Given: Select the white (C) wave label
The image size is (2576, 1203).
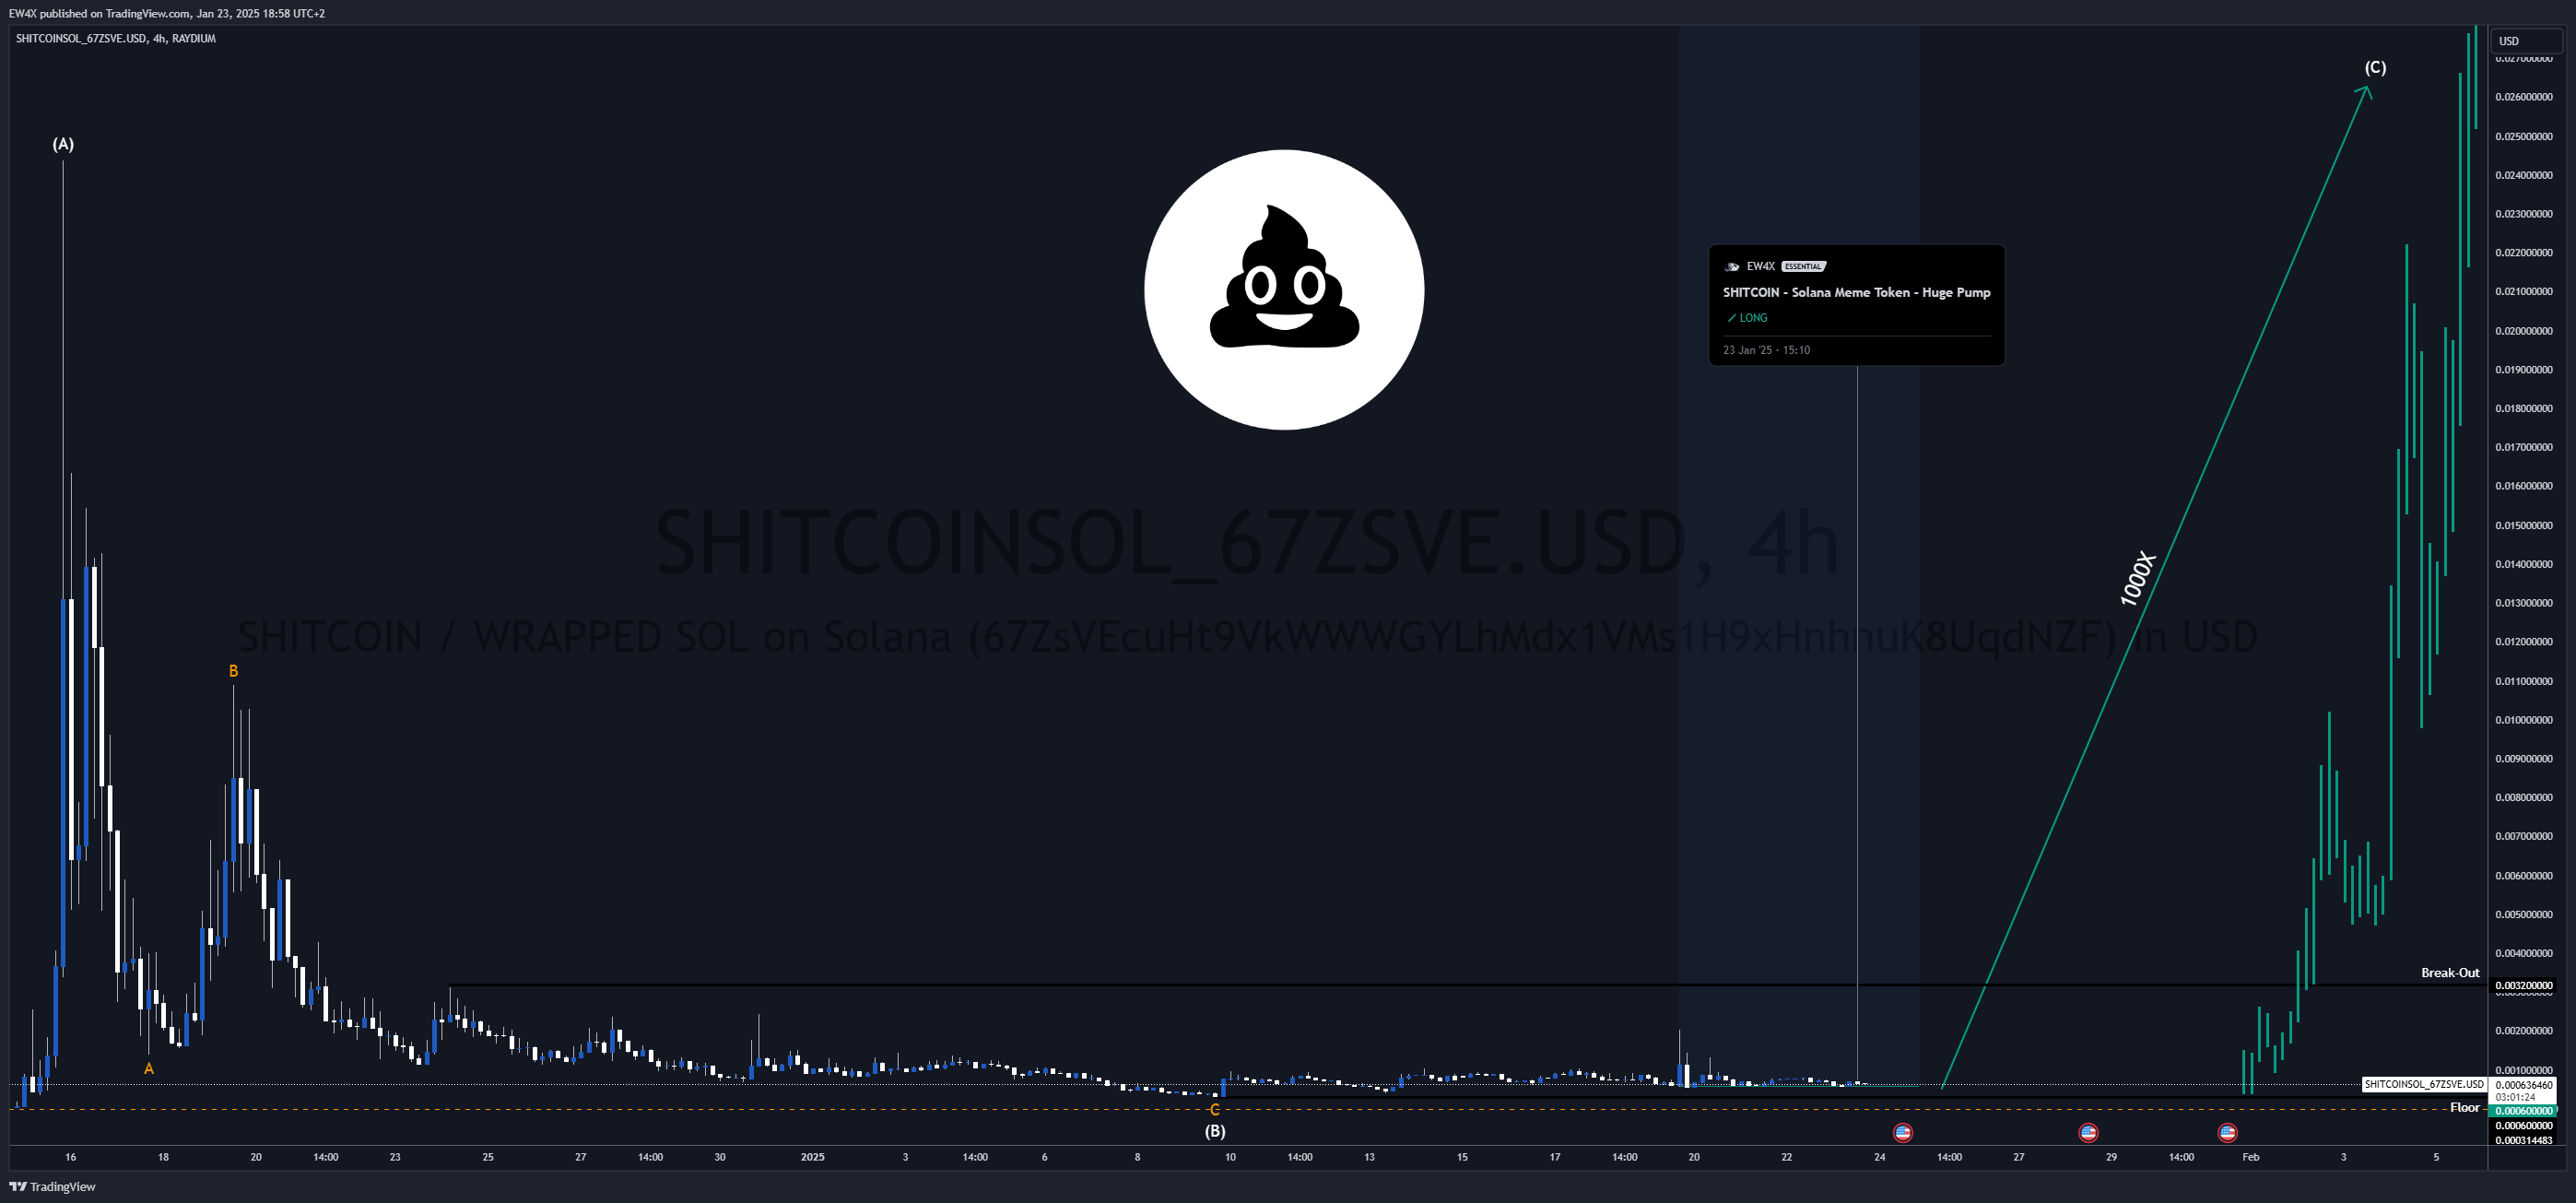Looking at the screenshot, I should coord(2375,67).
